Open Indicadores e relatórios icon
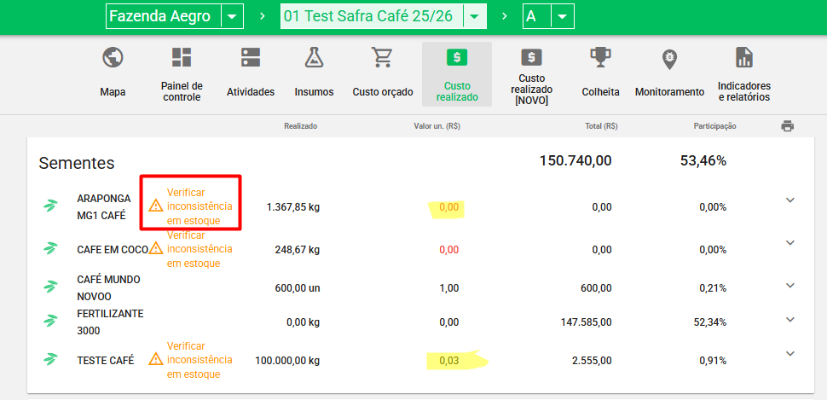The width and height of the screenshot is (827, 400). (743, 58)
